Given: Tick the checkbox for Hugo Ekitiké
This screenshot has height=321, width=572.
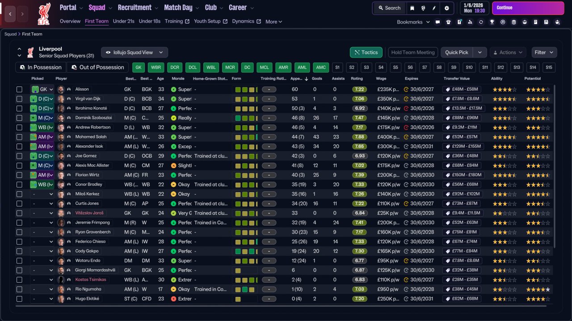Looking at the screenshot, I should [x=19, y=299].
